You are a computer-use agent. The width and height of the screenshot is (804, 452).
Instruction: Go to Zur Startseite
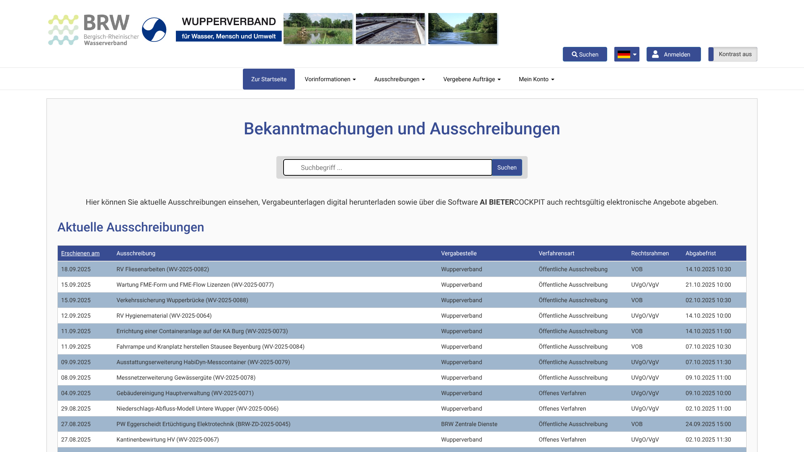click(x=269, y=79)
